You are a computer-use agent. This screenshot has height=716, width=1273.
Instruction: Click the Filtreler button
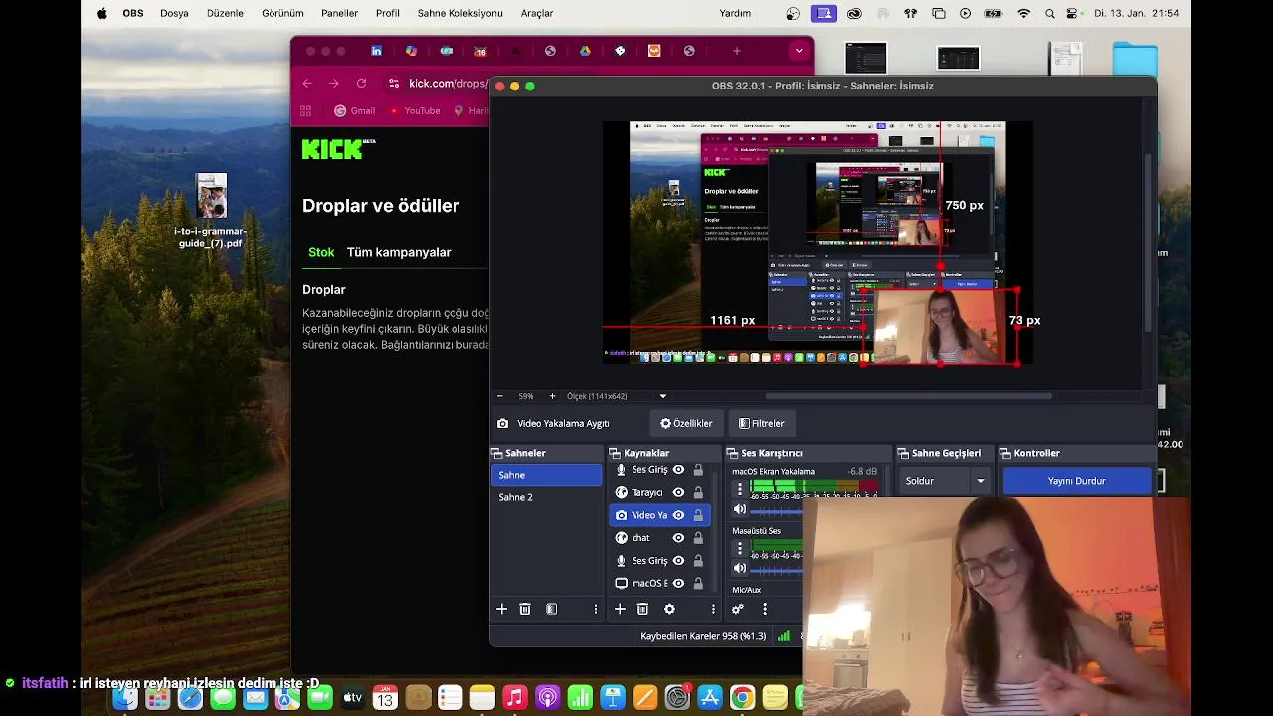761,423
